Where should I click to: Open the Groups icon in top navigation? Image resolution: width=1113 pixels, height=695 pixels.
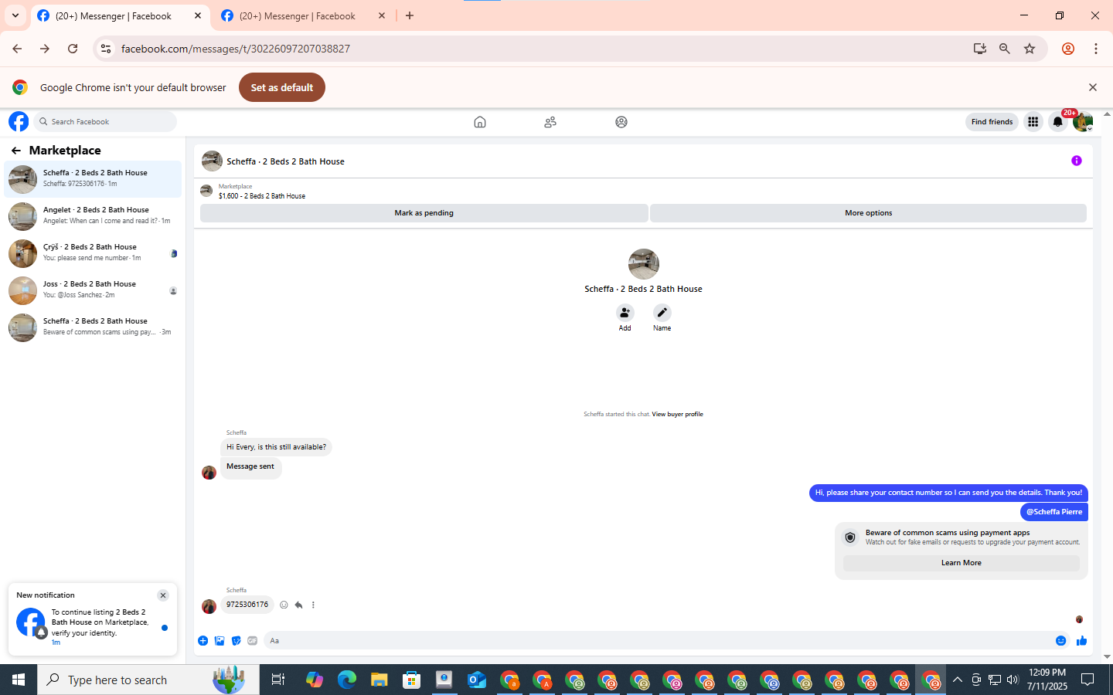click(621, 122)
